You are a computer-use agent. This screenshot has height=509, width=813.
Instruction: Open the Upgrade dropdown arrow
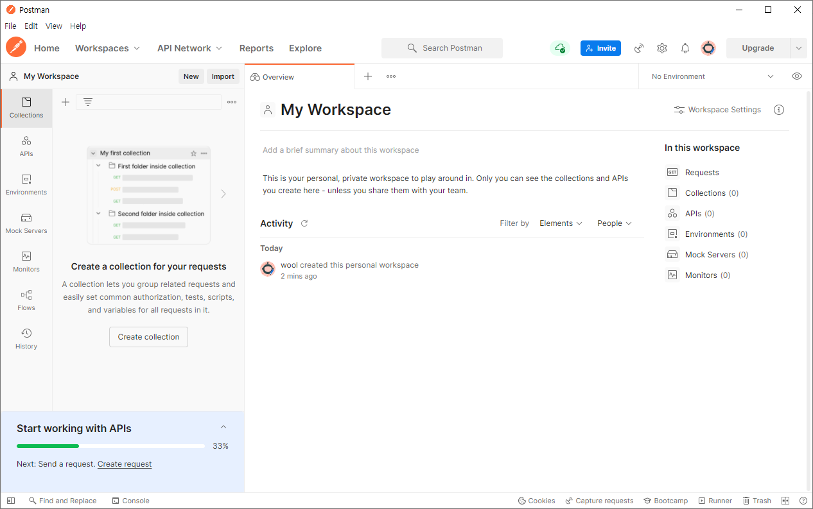coord(799,48)
